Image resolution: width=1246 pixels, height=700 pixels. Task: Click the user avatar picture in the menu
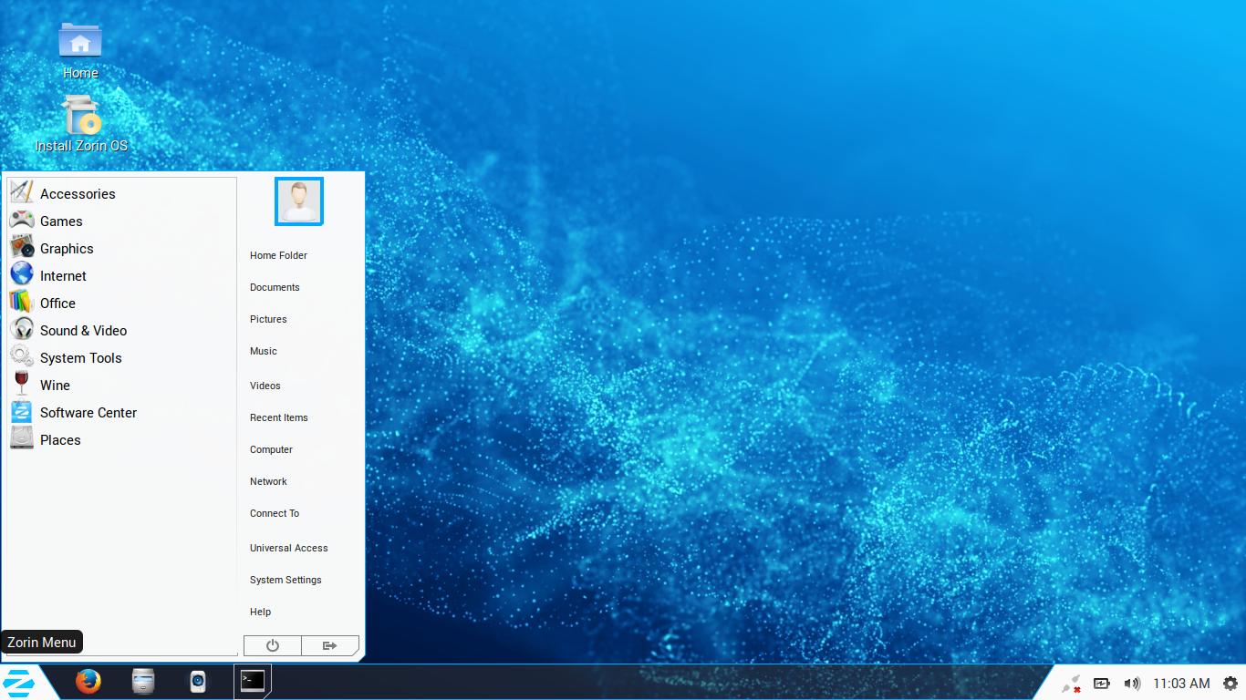click(x=299, y=201)
